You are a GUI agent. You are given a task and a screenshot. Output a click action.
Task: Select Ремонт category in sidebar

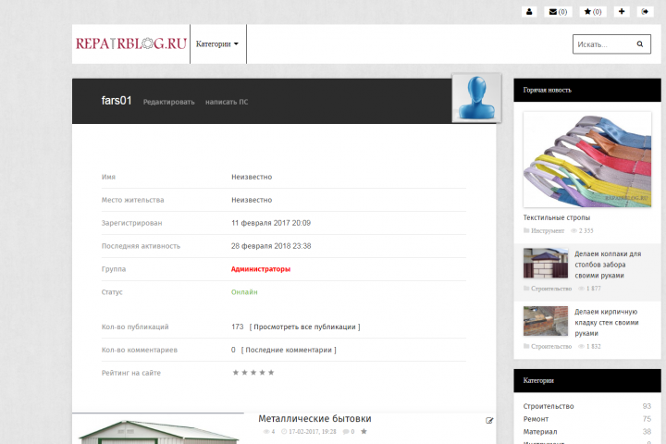[536, 419]
